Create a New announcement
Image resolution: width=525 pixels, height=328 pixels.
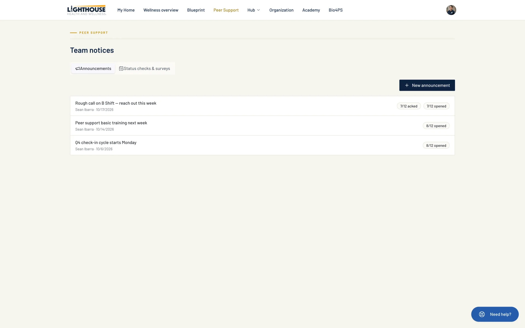427,85
